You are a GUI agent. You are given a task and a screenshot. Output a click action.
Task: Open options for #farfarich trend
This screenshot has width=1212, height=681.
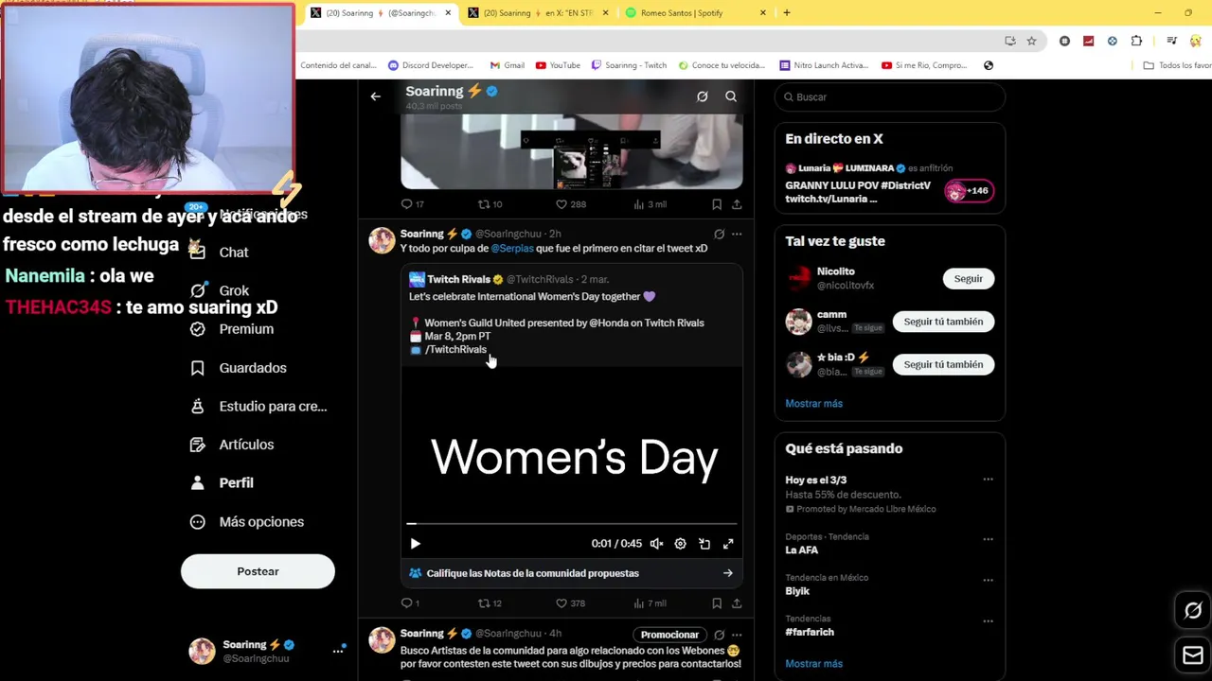coord(988,621)
